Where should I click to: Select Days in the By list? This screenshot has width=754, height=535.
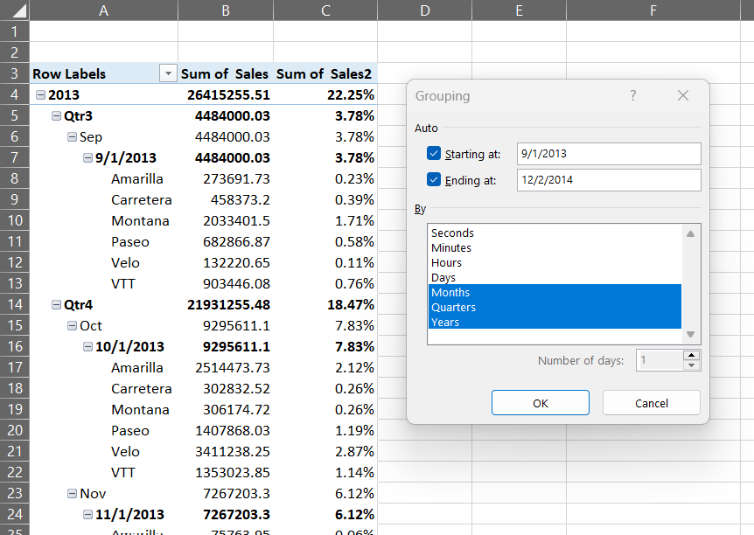click(x=443, y=278)
